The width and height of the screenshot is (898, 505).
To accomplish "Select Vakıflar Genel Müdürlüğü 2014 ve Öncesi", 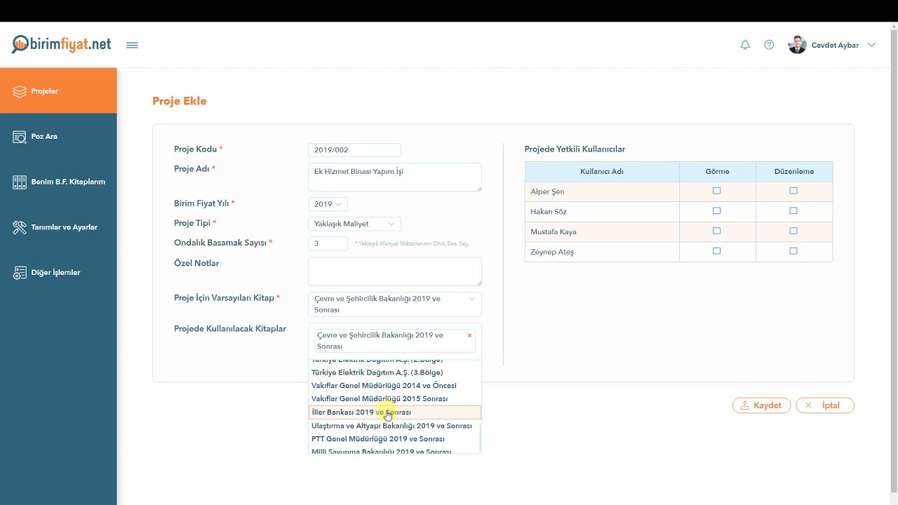I will click(x=395, y=385).
